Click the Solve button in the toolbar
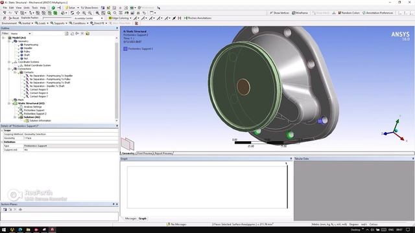Image resolution: width=415 pixels, height=233 pixels. [70, 8]
